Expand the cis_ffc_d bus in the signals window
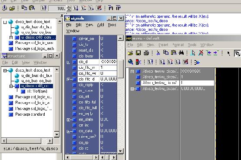The image size is (241, 160). click(69, 80)
